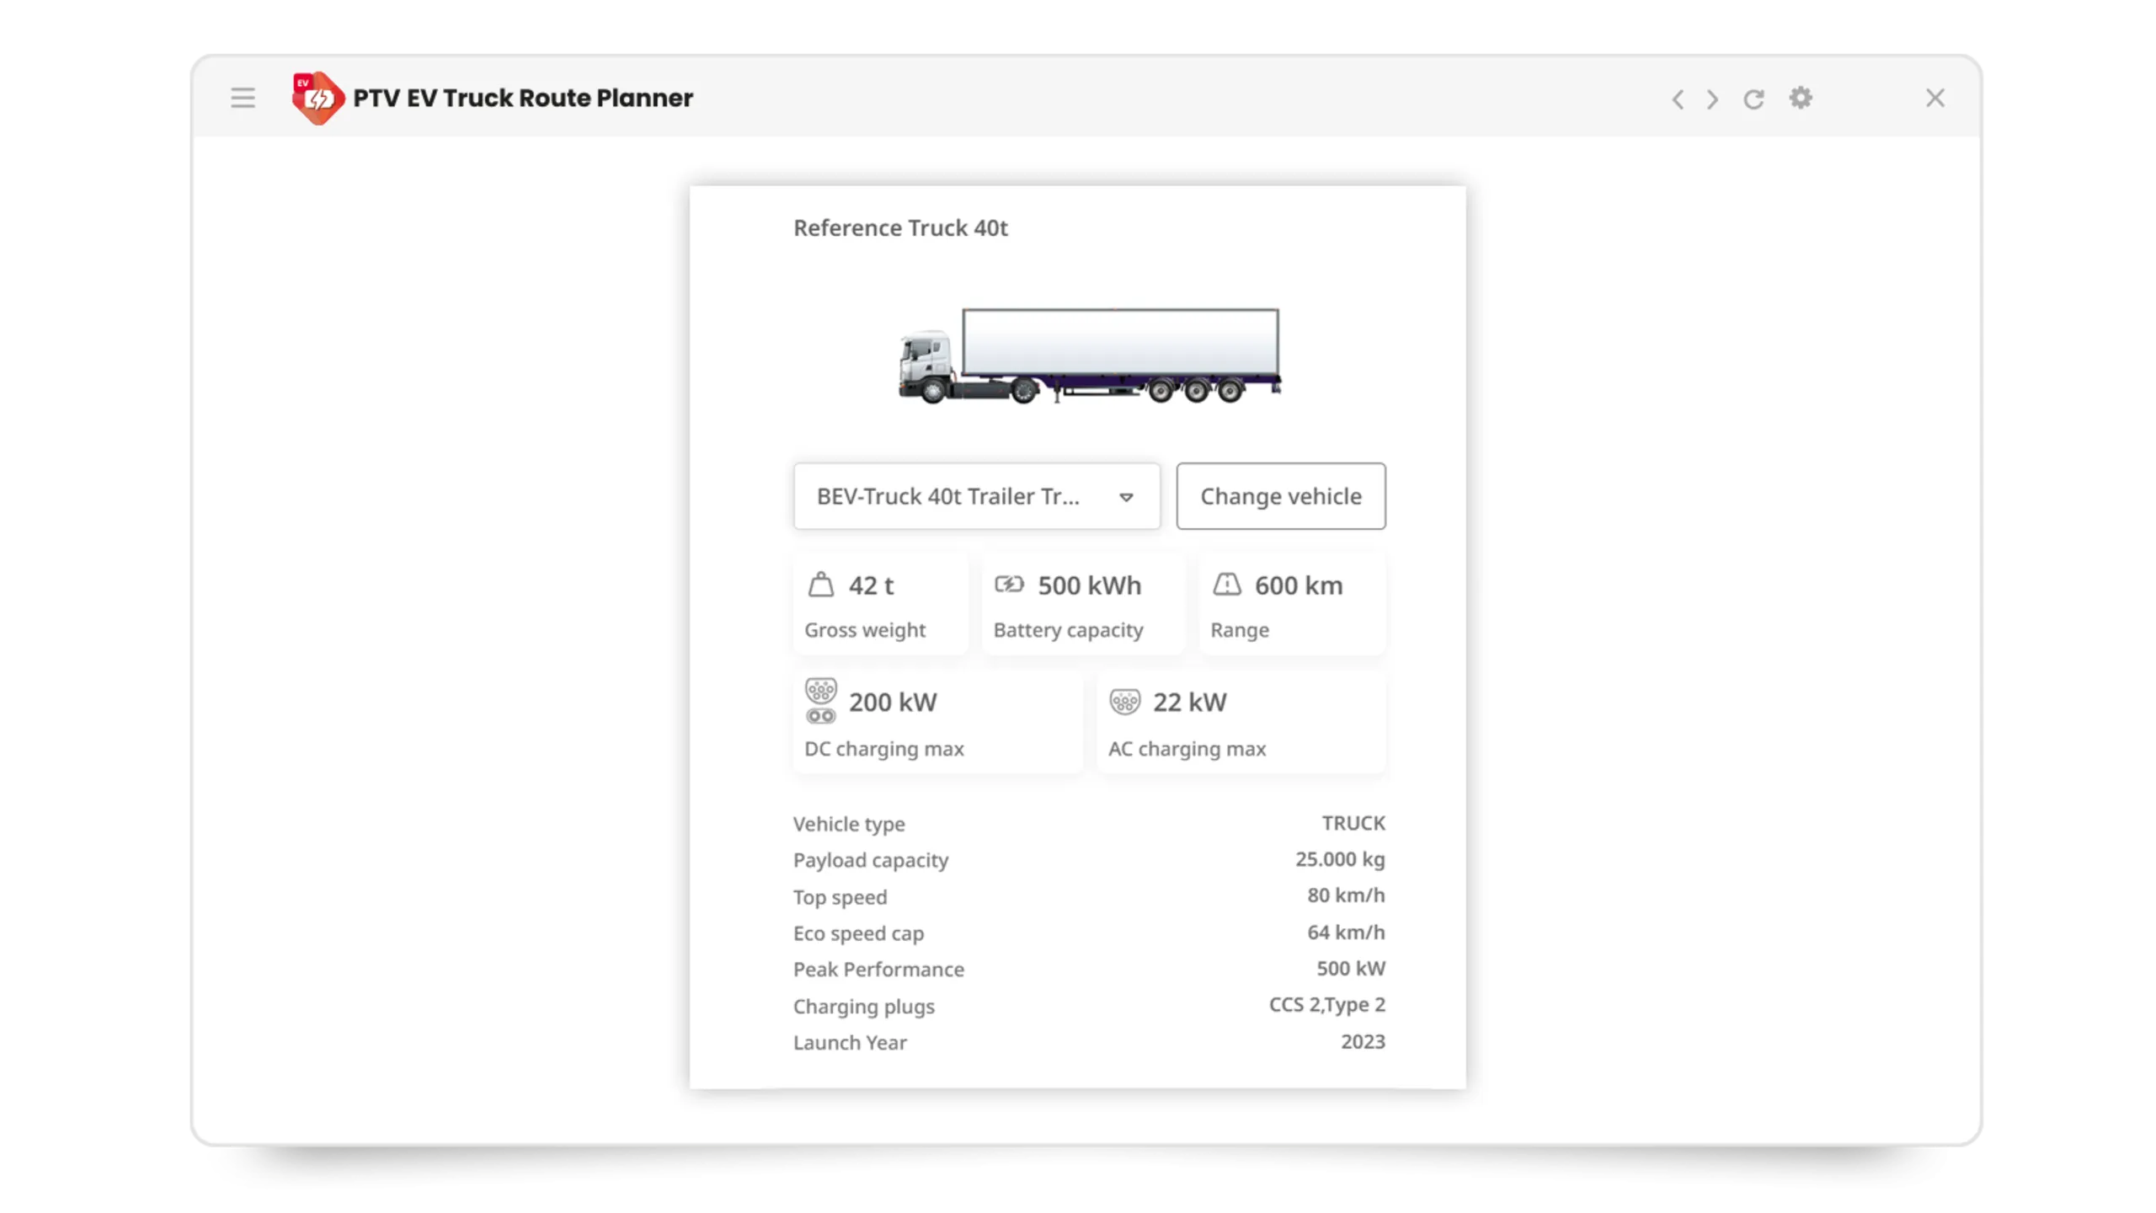Select the Reference Truck 40t heading
Viewport: 2156px width, 1213px height.
(x=900, y=228)
